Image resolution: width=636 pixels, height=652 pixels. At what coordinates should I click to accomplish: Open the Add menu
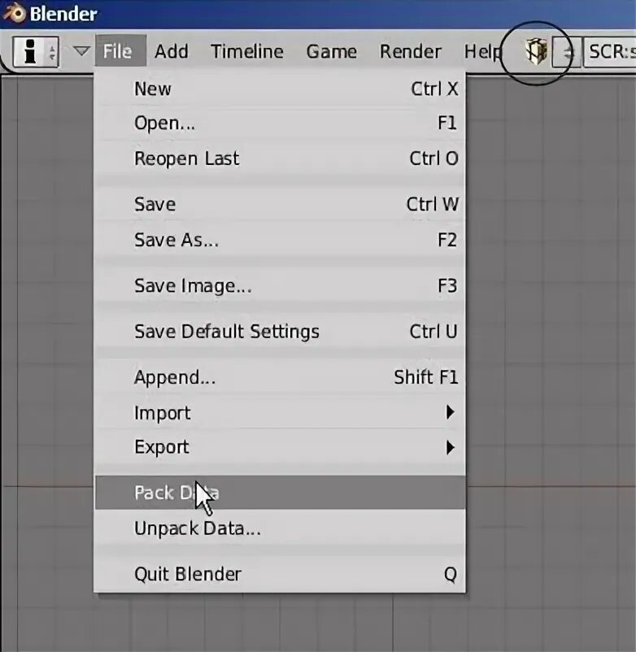[x=172, y=51]
